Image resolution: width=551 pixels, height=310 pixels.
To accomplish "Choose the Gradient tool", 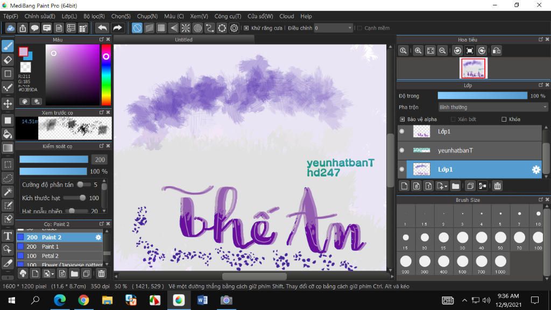I will [x=8, y=148].
